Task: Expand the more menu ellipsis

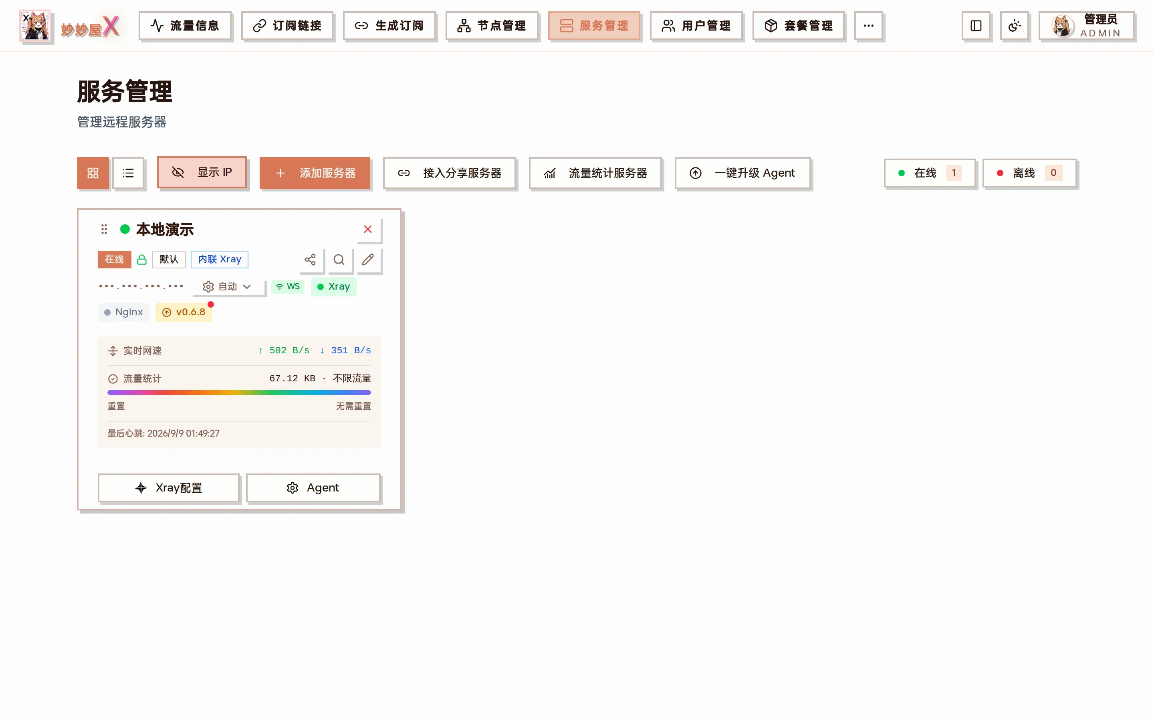Action: pyautogui.click(x=868, y=26)
